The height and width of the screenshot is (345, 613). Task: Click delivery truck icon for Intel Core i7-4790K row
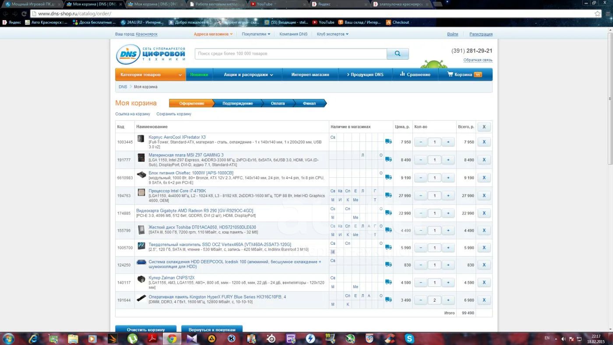coord(388,196)
